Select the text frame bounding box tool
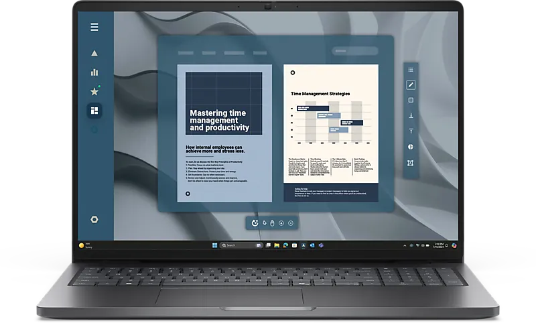 click(411, 163)
